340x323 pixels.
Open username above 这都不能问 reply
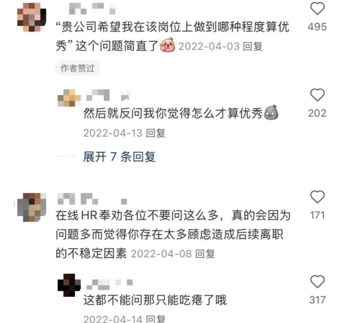coord(110,284)
